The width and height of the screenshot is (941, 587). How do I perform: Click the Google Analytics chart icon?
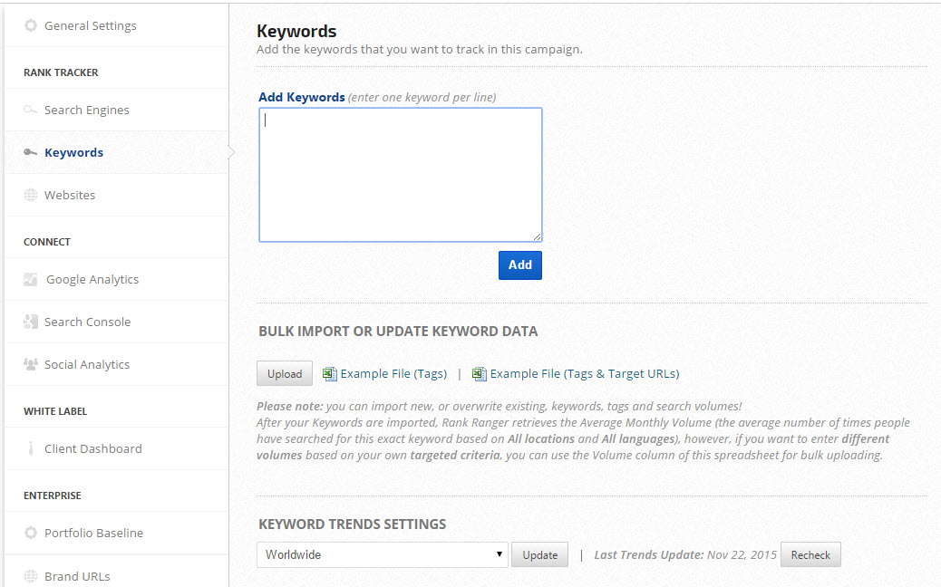coord(31,279)
